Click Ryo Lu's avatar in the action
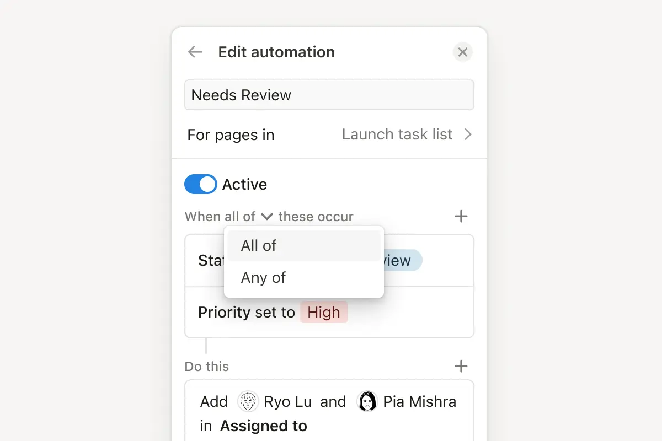 point(248,401)
